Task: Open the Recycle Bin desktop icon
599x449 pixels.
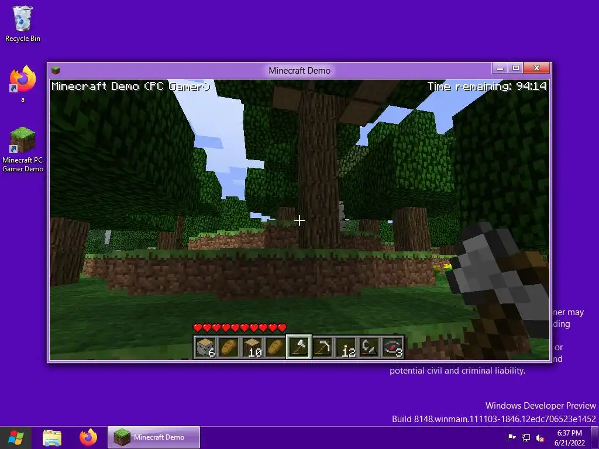Action: (x=23, y=23)
